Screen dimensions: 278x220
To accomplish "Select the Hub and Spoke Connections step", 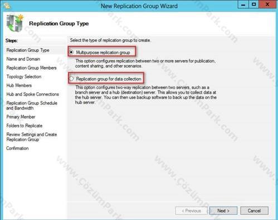I will 32,94.
